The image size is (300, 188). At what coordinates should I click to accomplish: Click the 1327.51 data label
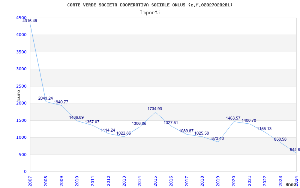pos(171,123)
